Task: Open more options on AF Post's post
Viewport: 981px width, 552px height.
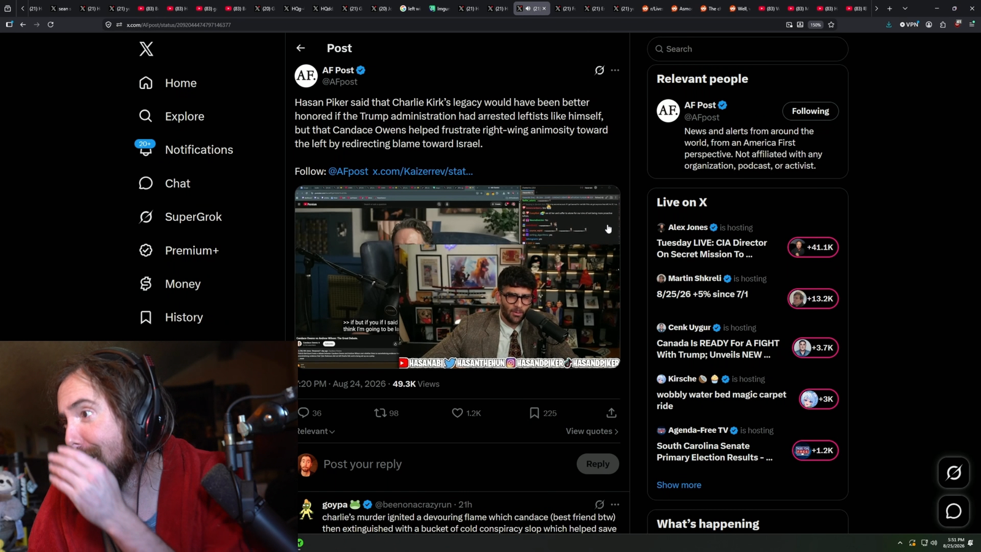Action: click(x=615, y=71)
